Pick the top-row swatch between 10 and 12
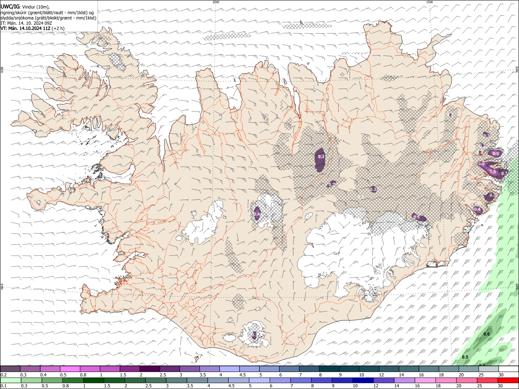This screenshot has height=389, width=519. (369, 369)
